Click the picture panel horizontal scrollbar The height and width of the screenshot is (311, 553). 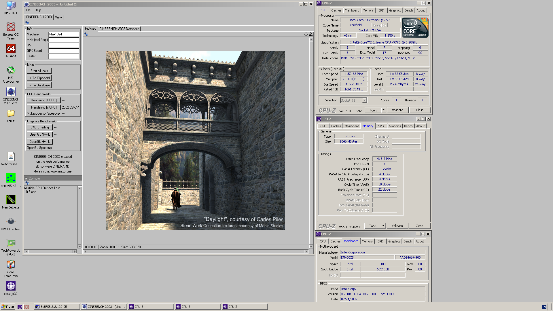(x=196, y=252)
